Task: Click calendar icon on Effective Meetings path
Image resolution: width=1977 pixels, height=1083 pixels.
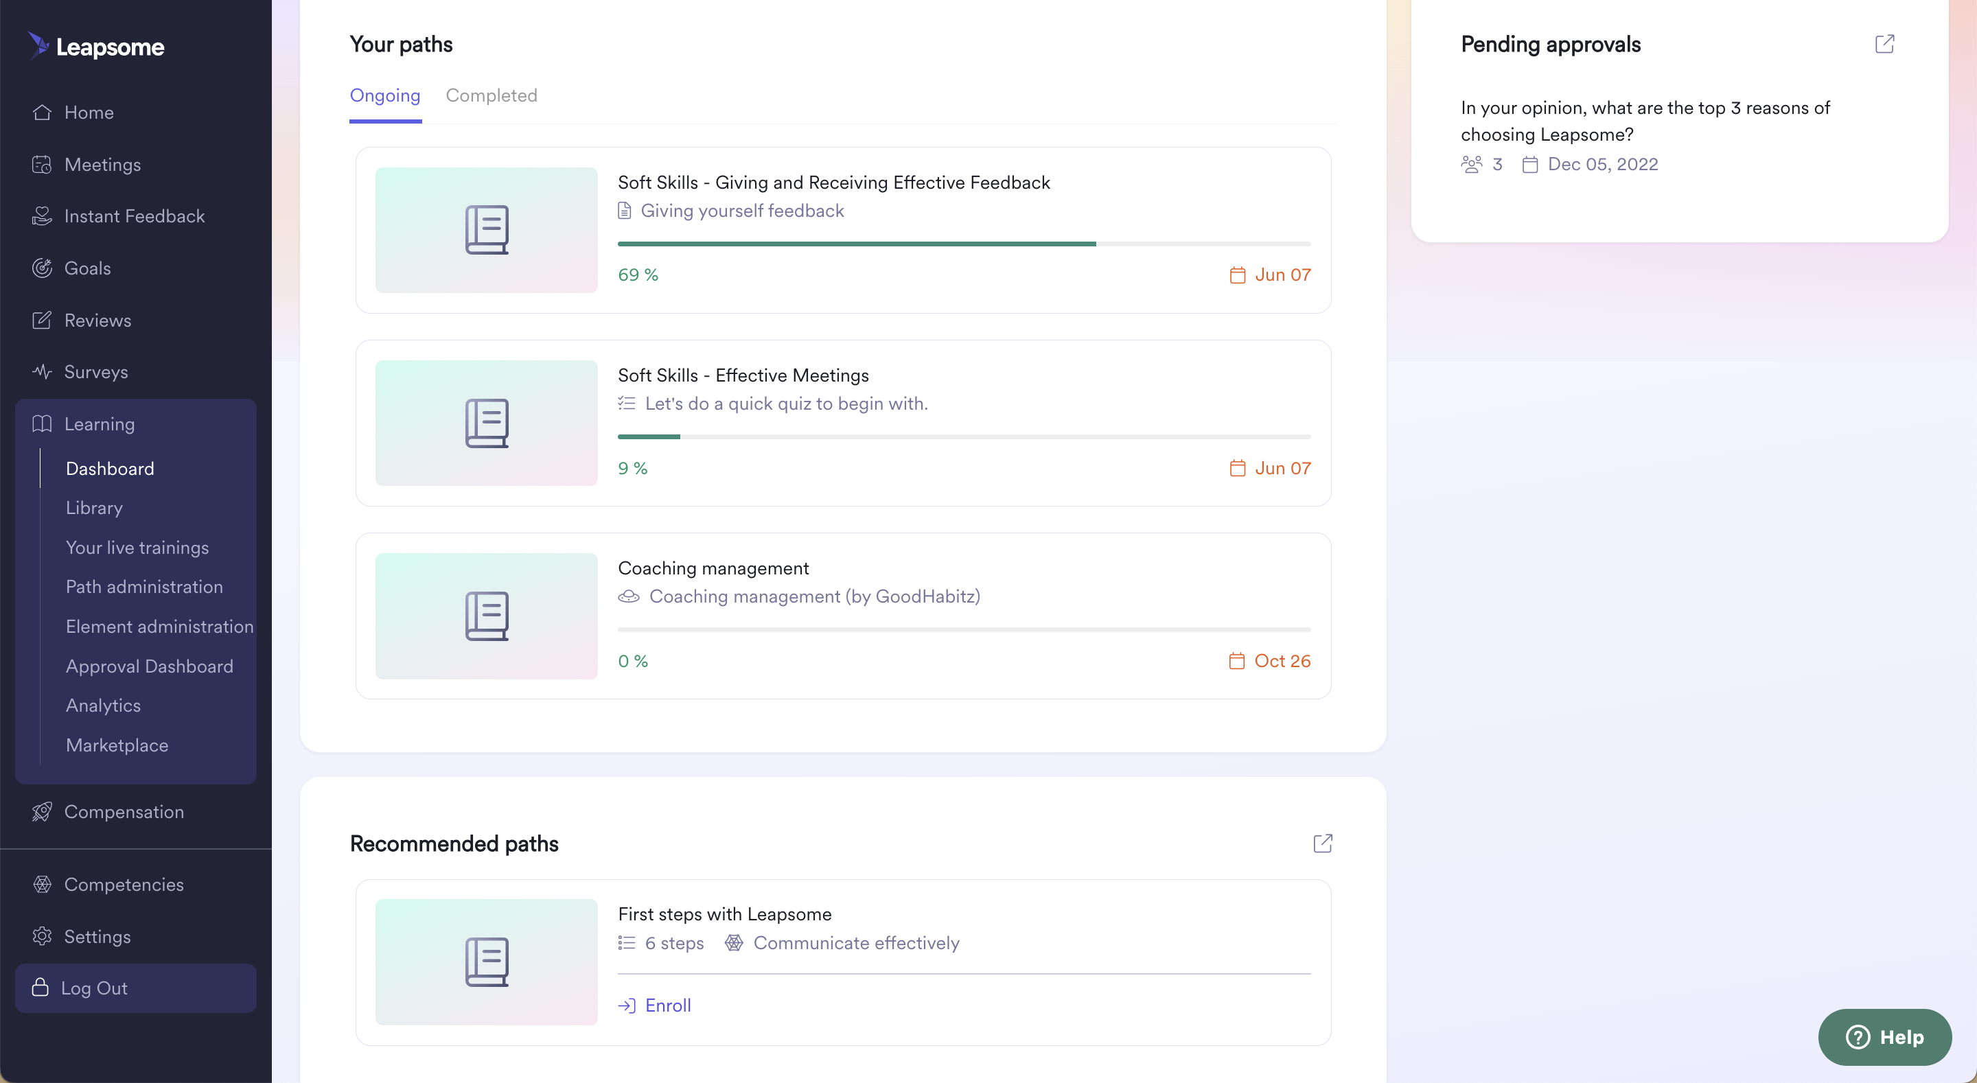Action: (1237, 468)
